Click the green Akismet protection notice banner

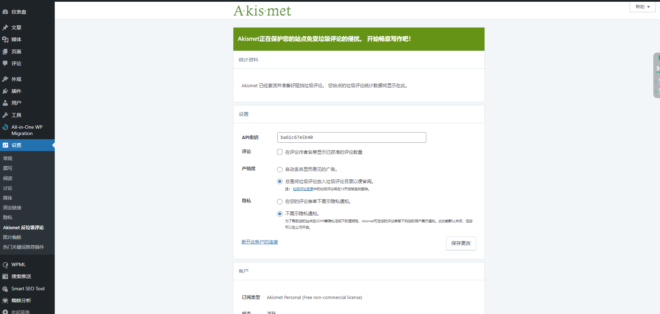[x=359, y=39]
